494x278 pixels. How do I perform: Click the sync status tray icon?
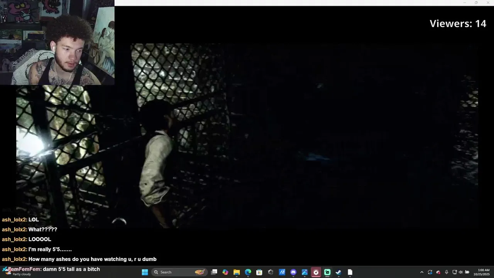pyautogui.click(x=430, y=272)
